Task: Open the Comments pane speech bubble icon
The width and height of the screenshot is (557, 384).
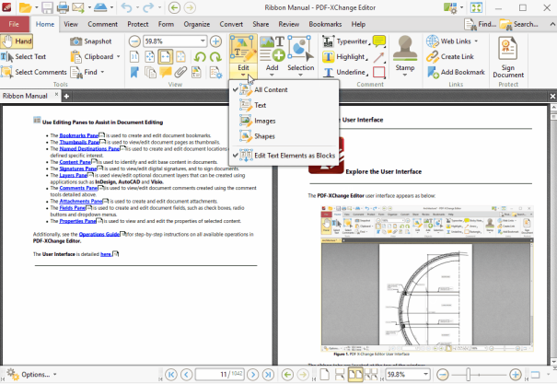Action: pos(165,72)
